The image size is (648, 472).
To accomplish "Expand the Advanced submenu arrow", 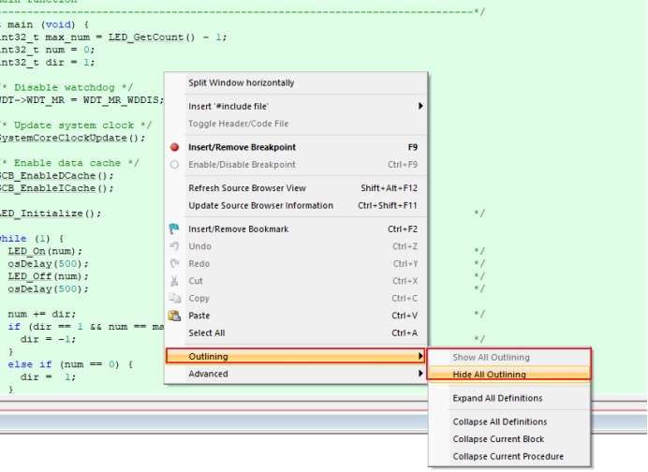I will [x=420, y=374].
